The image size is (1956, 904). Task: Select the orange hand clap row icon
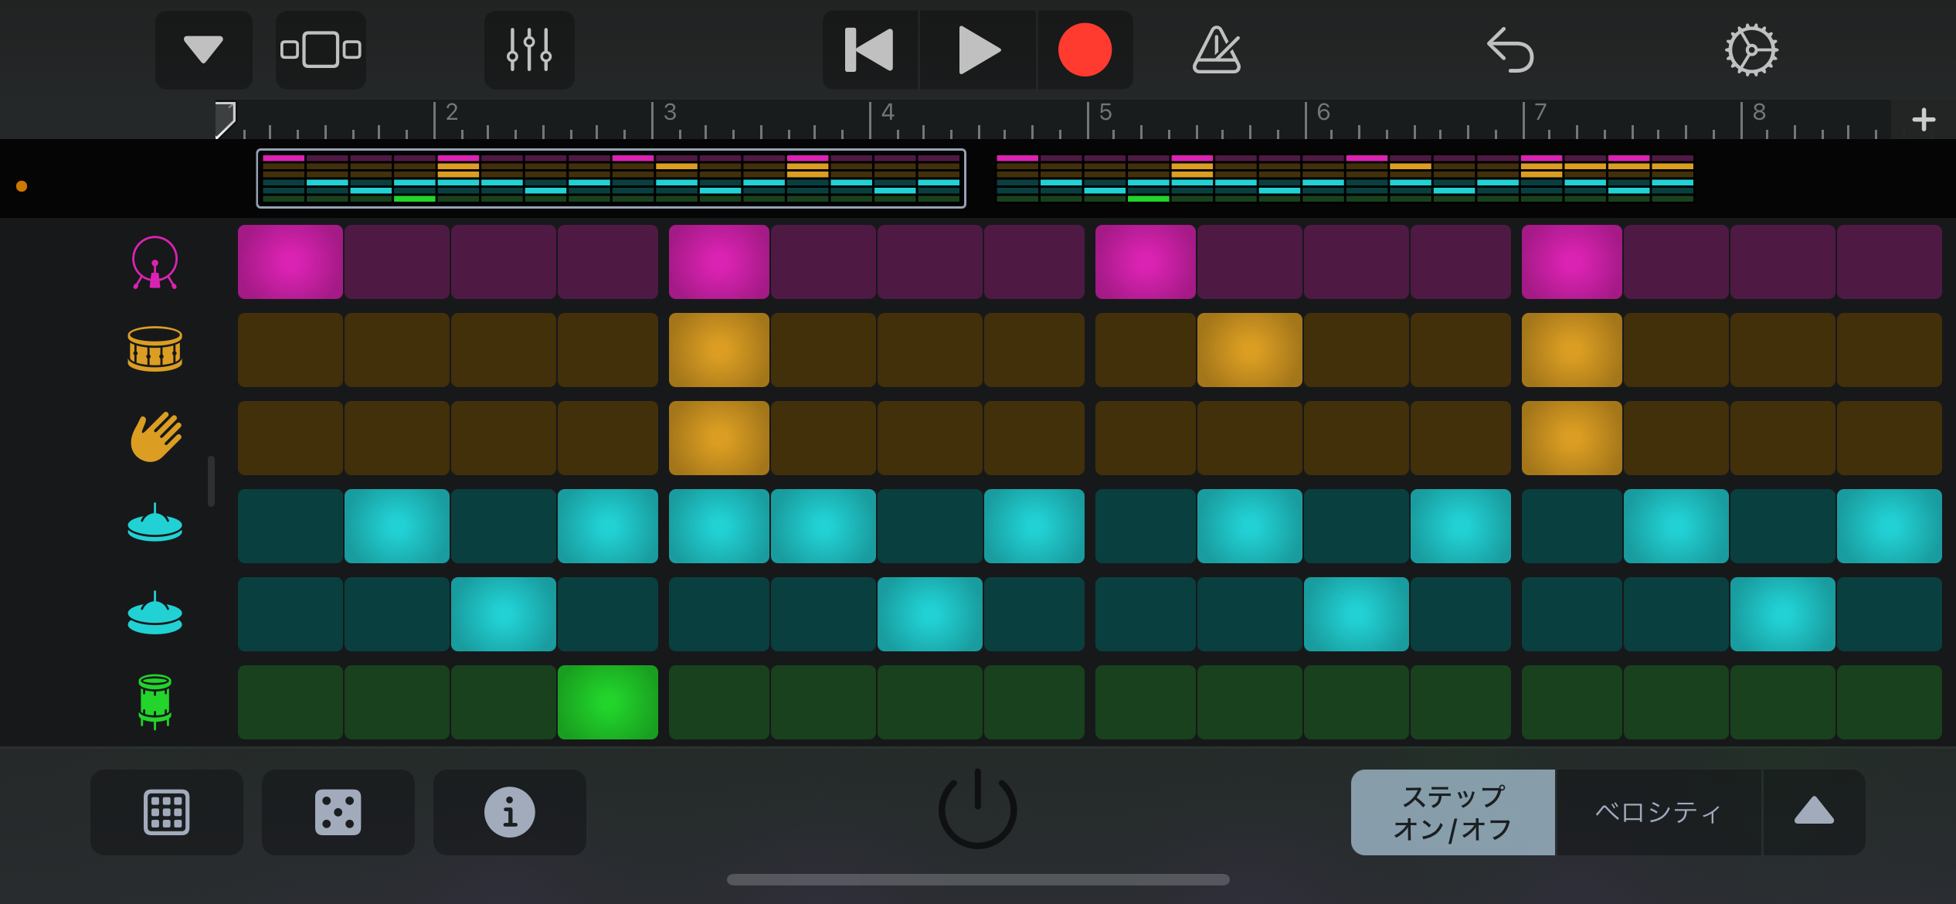click(x=155, y=437)
